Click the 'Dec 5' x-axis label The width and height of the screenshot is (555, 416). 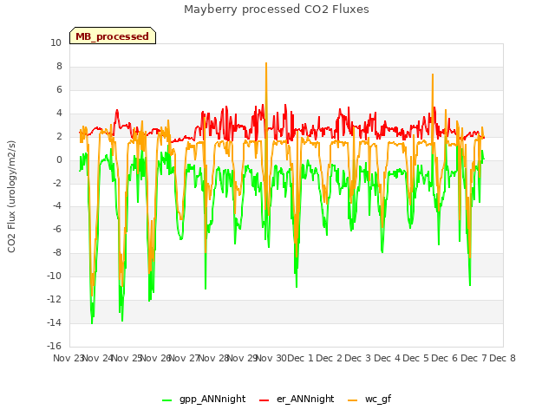[x=416, y=358]
